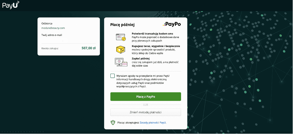Viewport: 293px width, 134px height.
Task: Open the Zasady płatności PayU link
Action: pos(153,123)
